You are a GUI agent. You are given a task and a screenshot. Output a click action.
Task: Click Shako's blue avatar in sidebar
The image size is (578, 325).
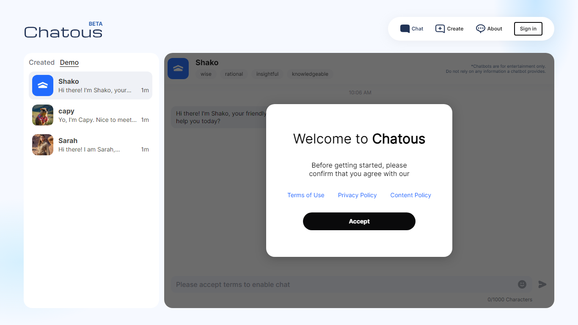pyautogui.click(x=43, y=85)
